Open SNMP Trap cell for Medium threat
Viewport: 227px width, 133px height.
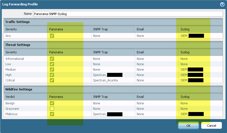coord(113,69)
